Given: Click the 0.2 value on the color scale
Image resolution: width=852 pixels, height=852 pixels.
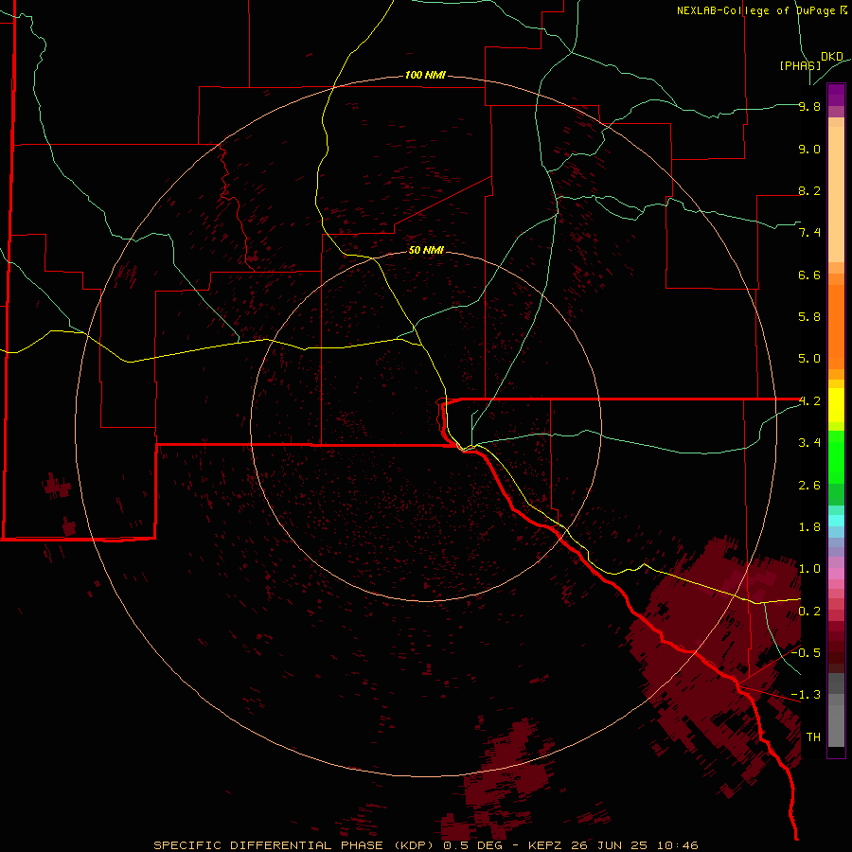Looking at the screenshot, I should (x=809, y=612).
